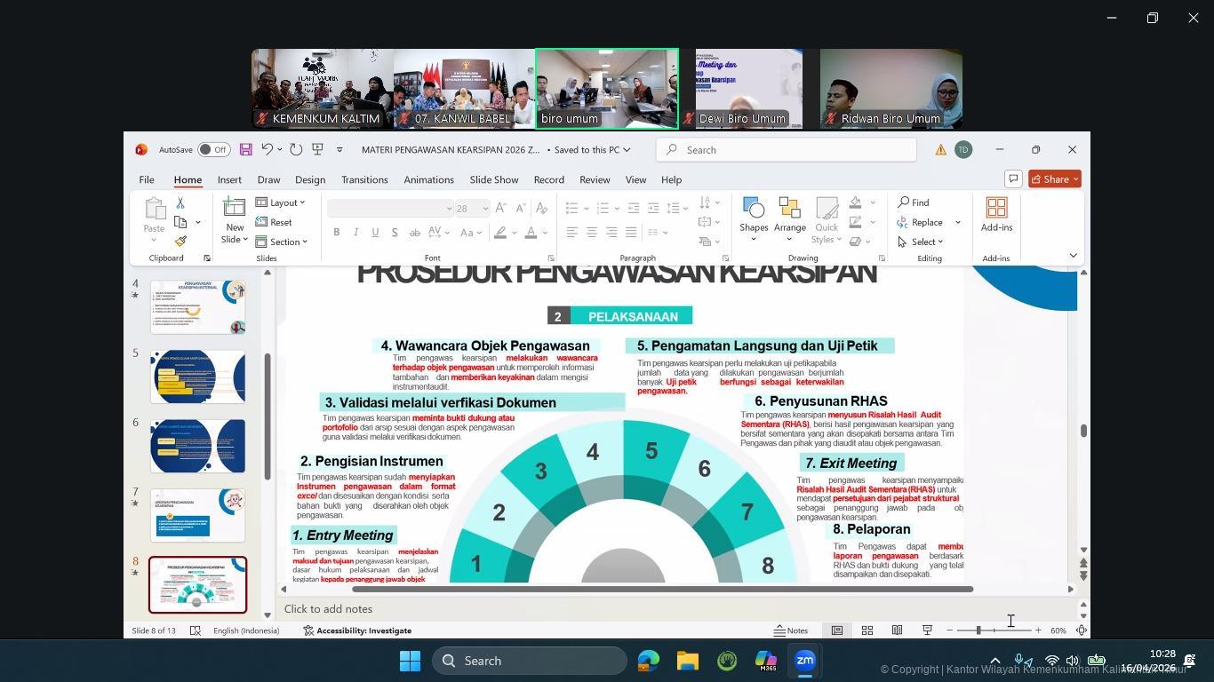The width and height of the screenshot is (1214, 682).
Task: Open the File menu
Action: tap(147, 179)
